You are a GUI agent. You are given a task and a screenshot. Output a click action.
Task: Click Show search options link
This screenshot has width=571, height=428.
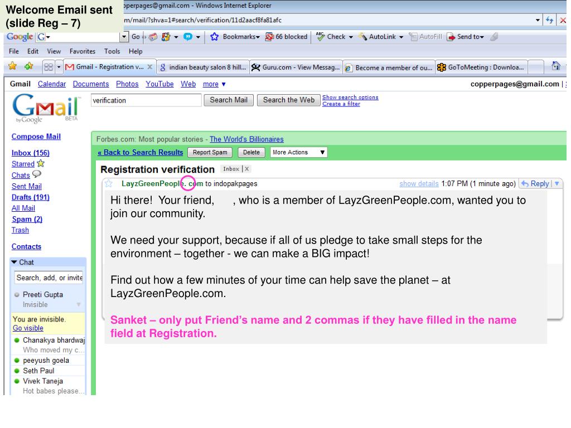tap(350, 97)
